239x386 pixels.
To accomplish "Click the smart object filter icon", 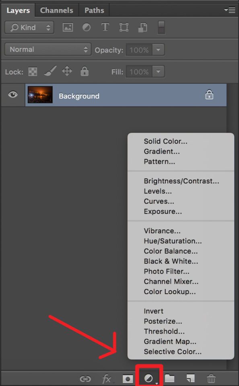I will tap(143, 27).
